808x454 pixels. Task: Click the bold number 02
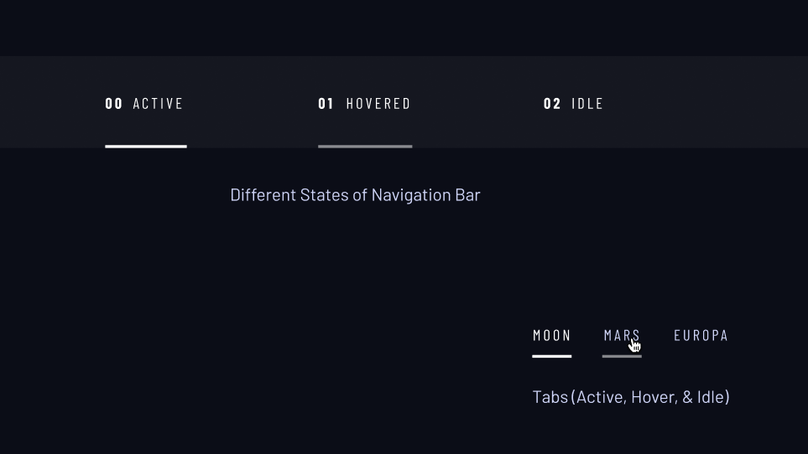point(552,103)
